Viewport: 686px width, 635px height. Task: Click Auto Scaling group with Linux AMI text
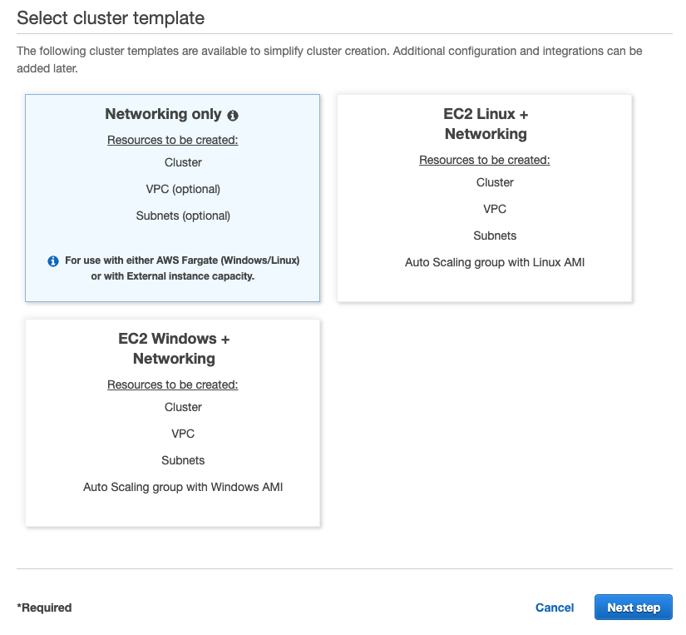tap(494, 262)
